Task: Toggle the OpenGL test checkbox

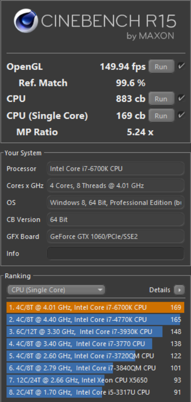Action: [181, 66]
